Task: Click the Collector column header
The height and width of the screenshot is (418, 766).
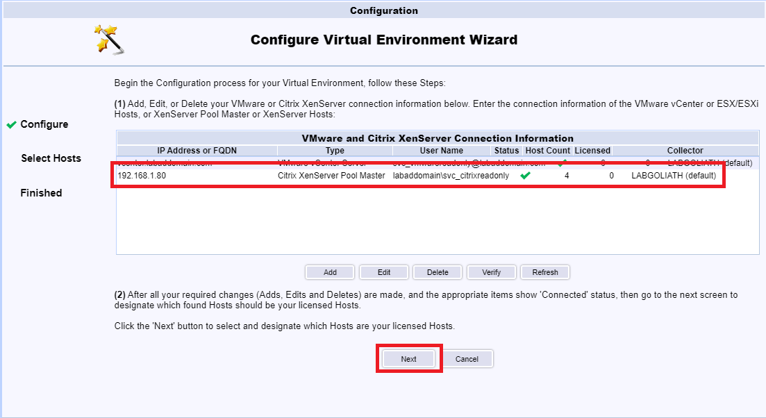Action: point(685,151)
